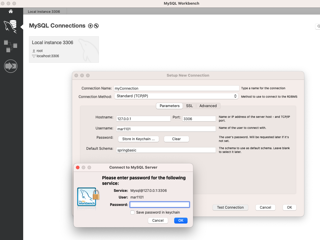This screenshot has width=320, height=240.
Task: Cancel the Connect to MySQL Server dialog
Action: (158, 220)
